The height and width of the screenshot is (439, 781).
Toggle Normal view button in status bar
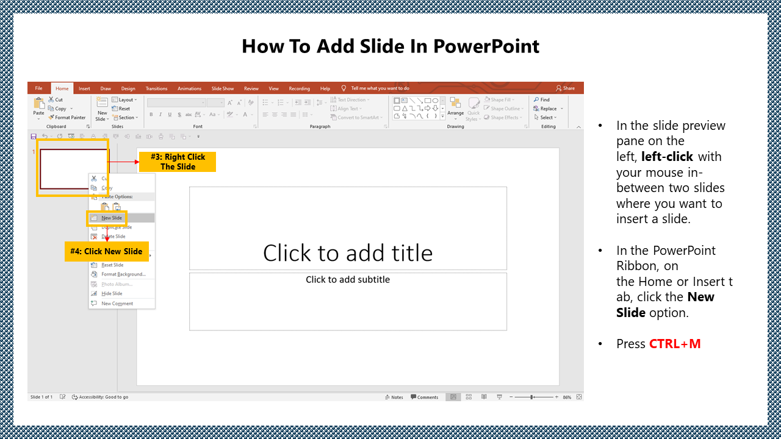(453, 397)
